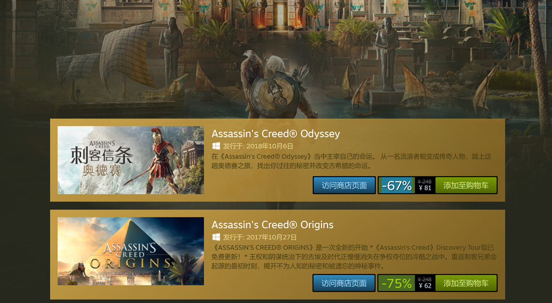Add Odyssey to cart with 添加至购物车
This screenshot has height=303, width=552.
[466, 185]
